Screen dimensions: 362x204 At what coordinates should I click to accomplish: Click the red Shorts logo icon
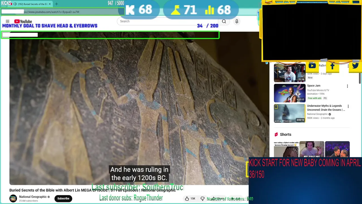pos(276,135)
